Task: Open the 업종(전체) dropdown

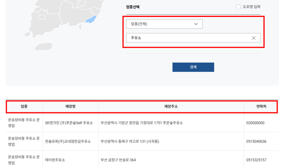Action: [x=164, y=24]
